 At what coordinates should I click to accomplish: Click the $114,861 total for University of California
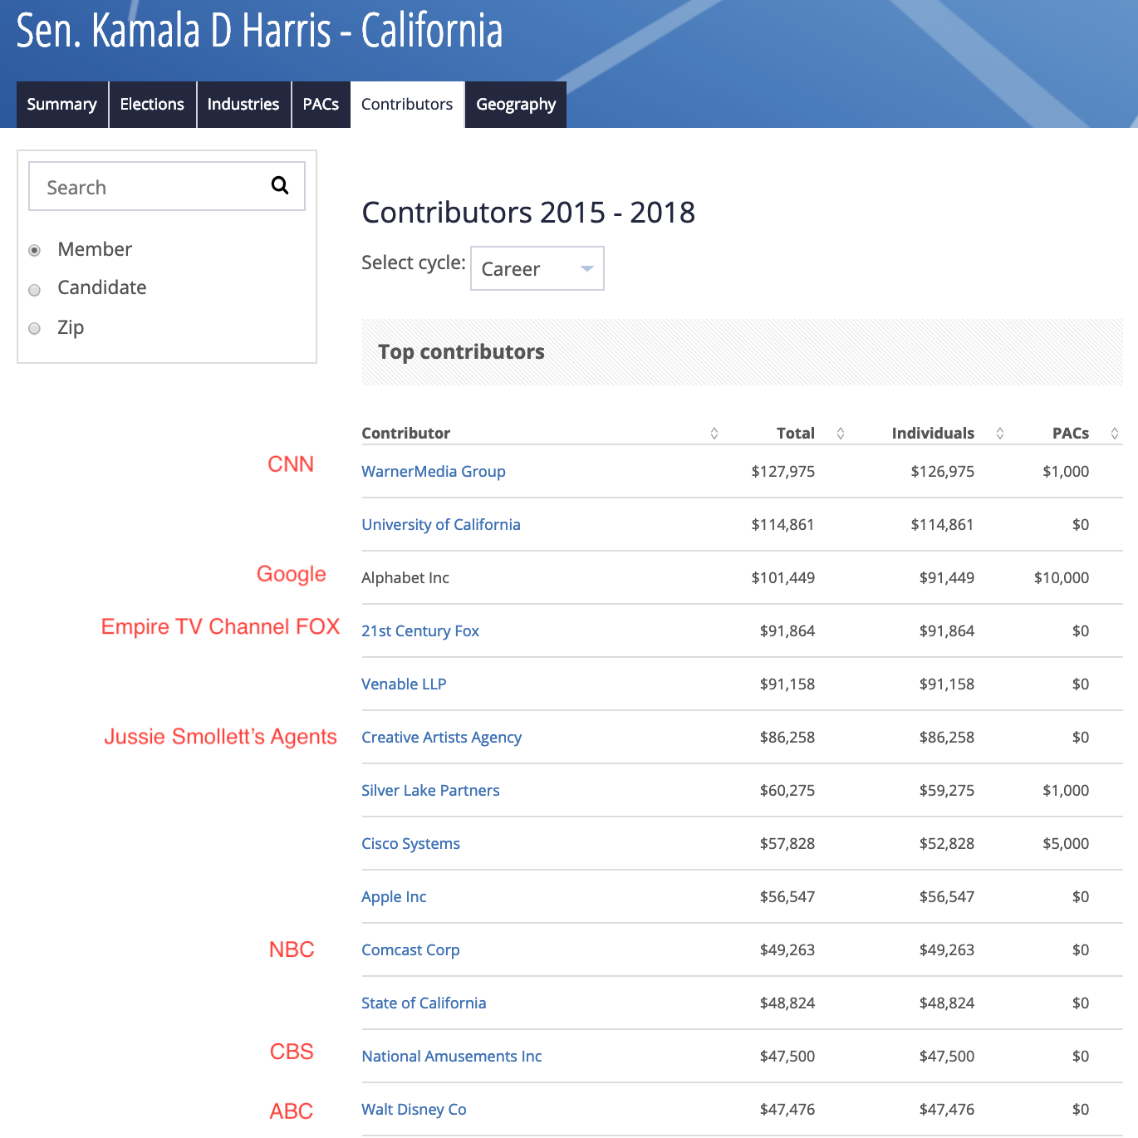(x=783, y=525)
